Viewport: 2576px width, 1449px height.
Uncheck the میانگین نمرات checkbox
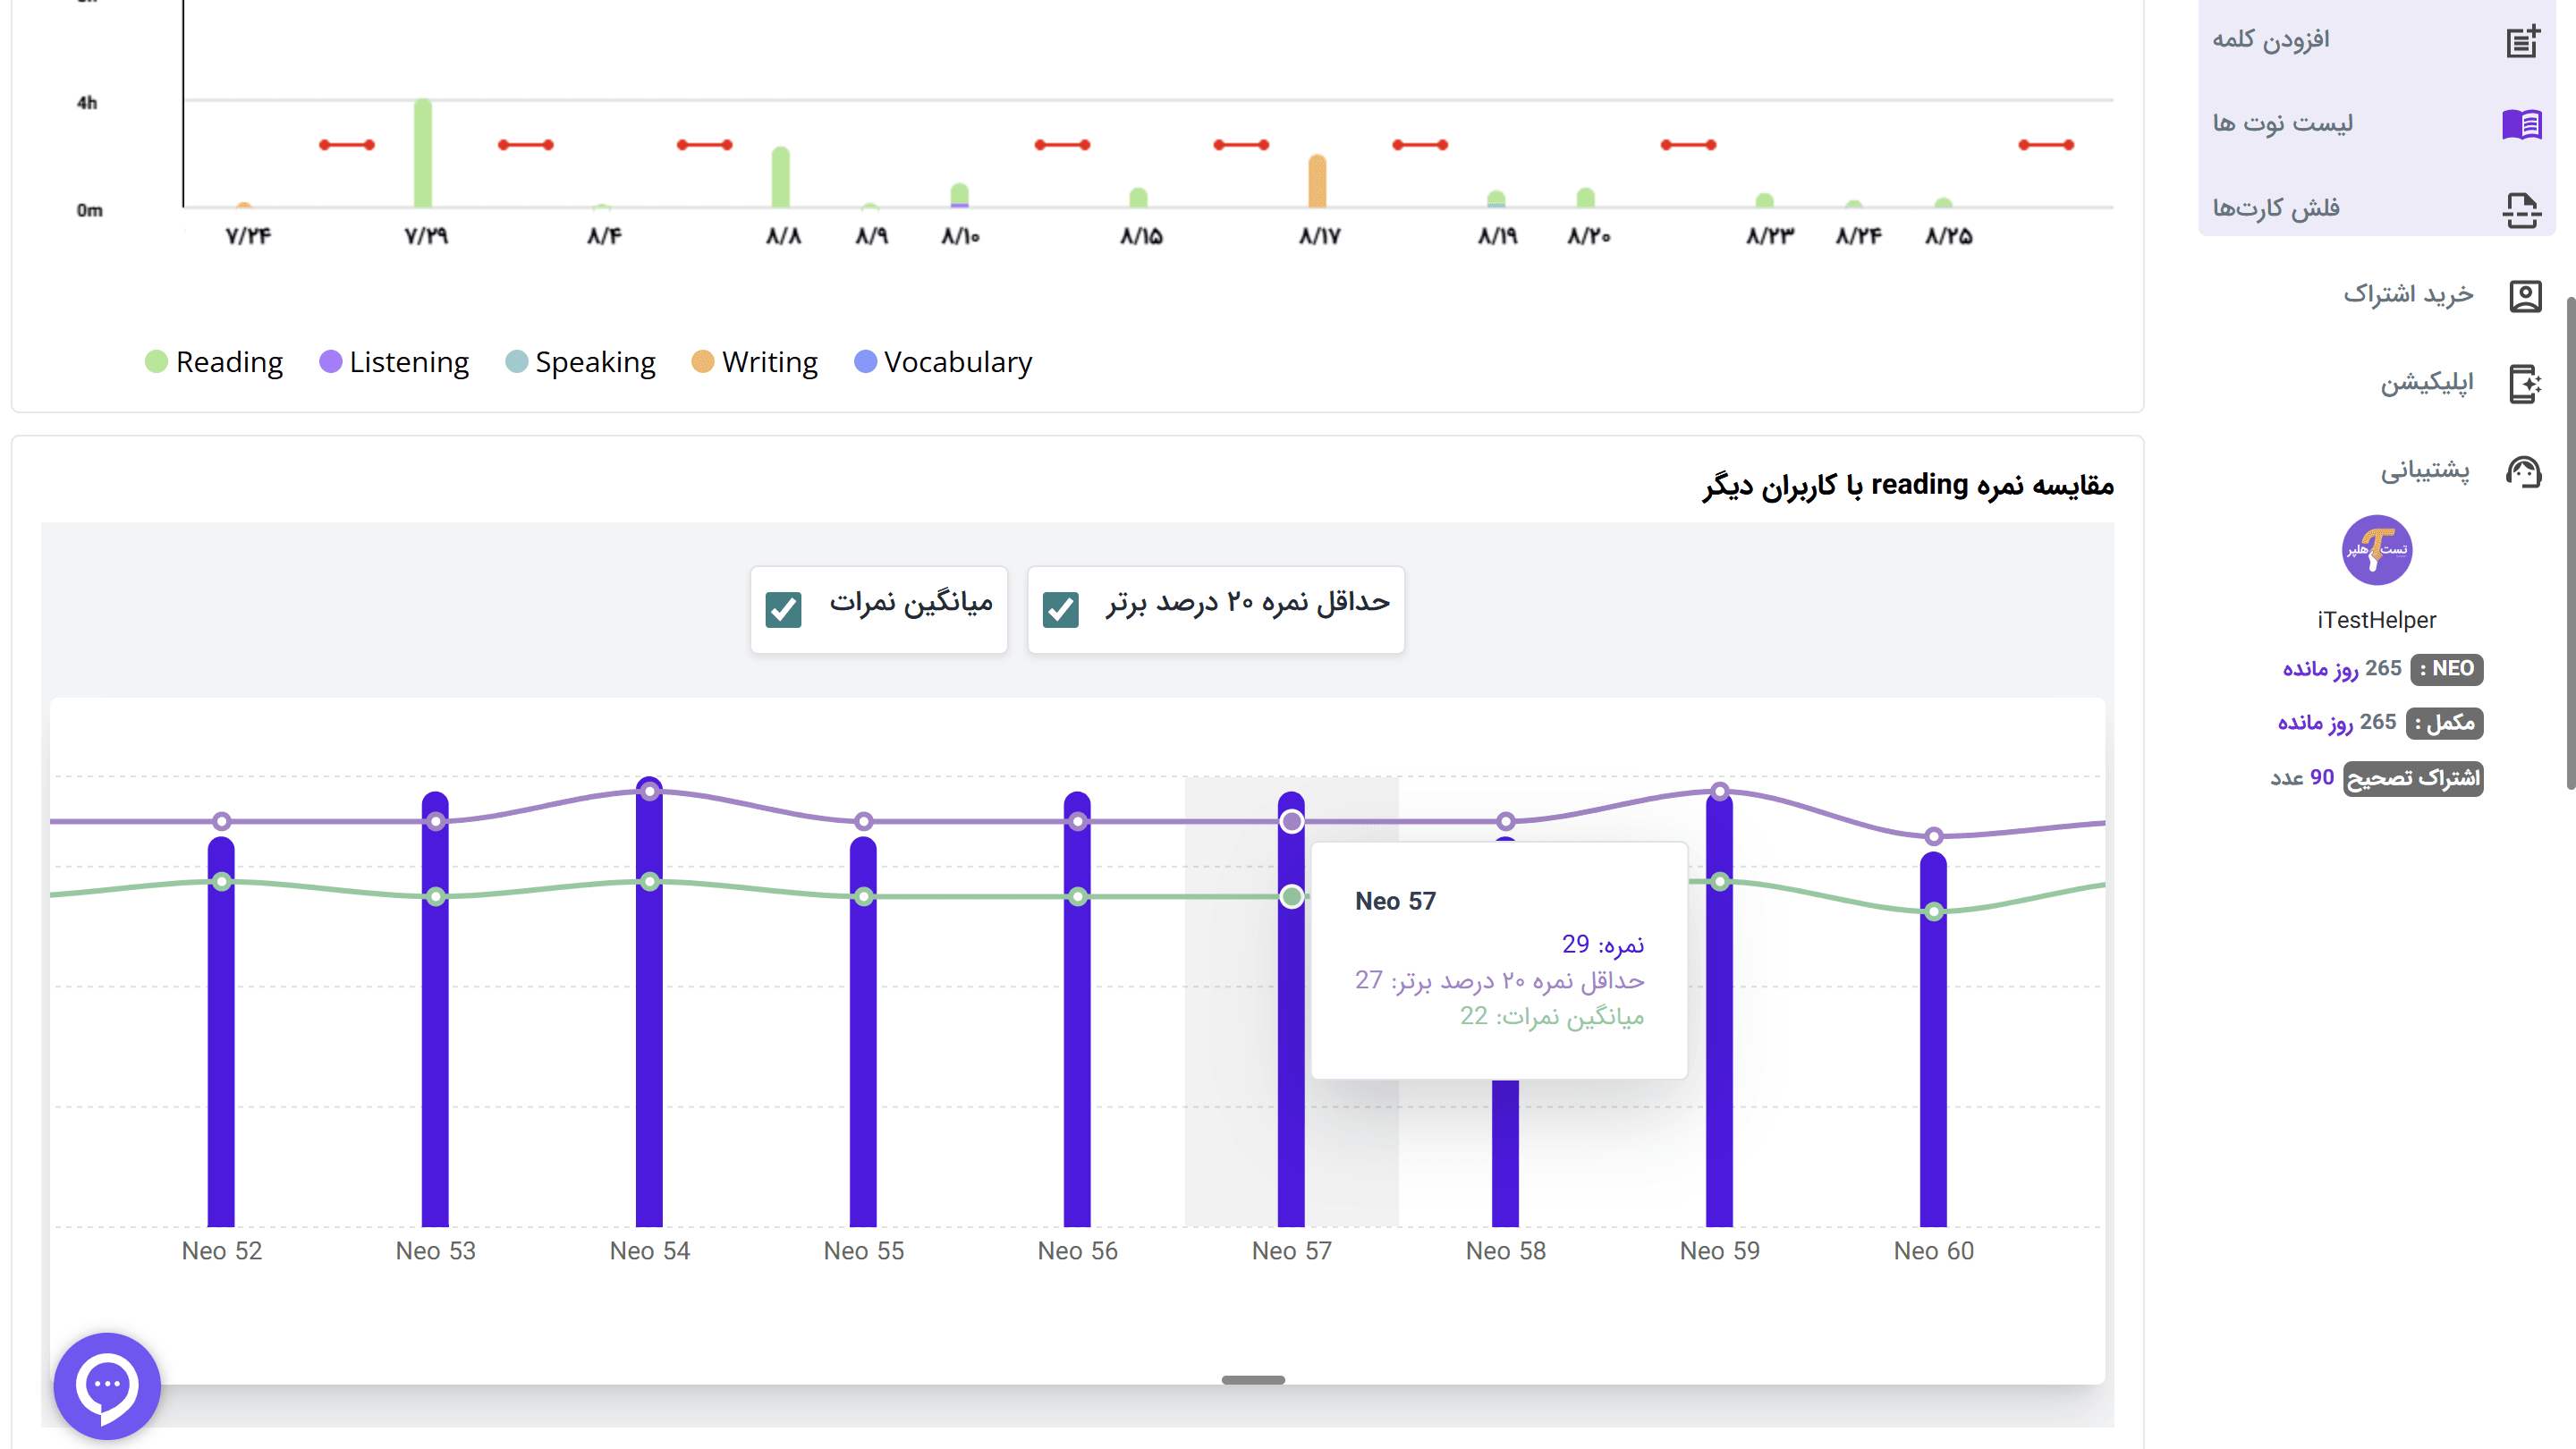784,608
